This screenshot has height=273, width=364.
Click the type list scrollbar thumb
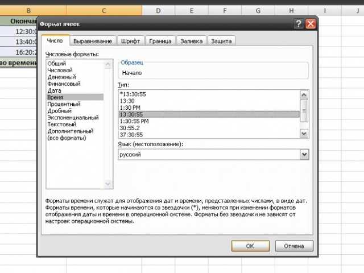click(x=304, y=111)
